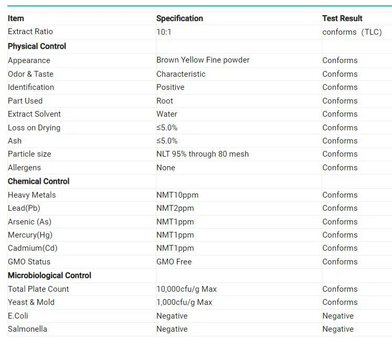
Task: Click the Test Result column header
Action: pos(342,18)
